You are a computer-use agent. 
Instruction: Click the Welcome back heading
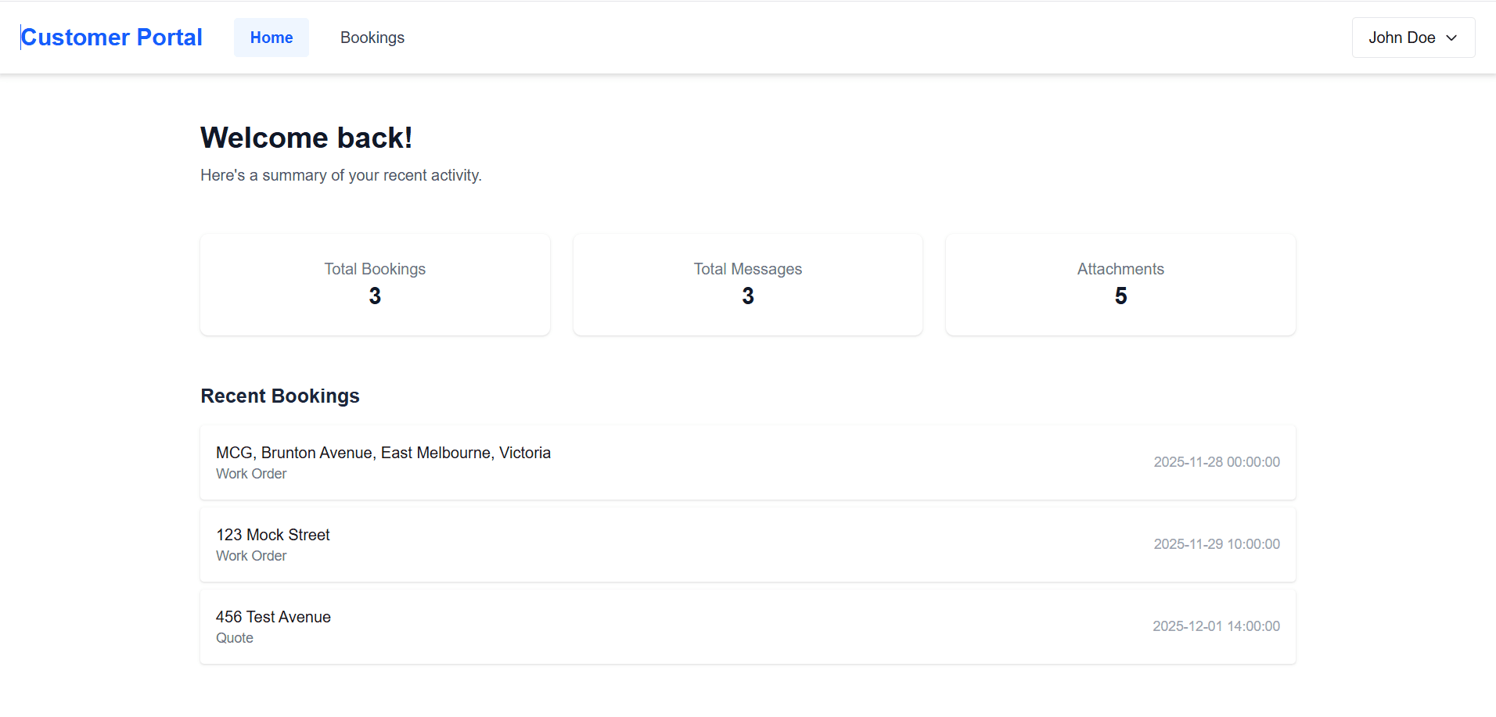[307, 138]
